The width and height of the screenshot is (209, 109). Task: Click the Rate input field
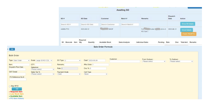[x=69, y=68]
